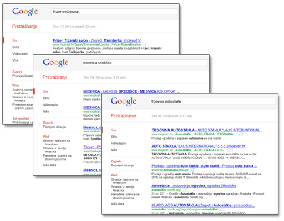The image size is (284, 221).
Task: Focus the search box containing 'mesnica središće'
Action: coord(144,63)
